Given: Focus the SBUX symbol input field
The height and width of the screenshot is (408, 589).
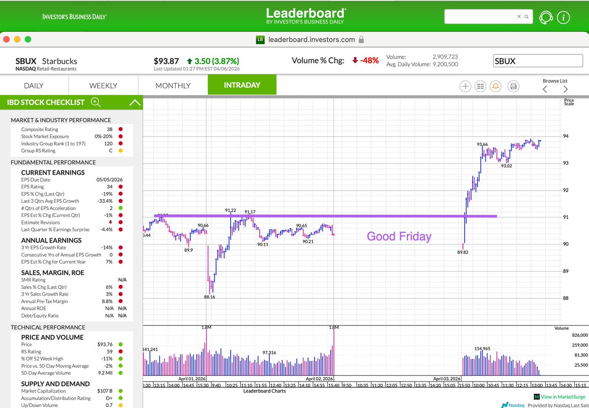Looking at the screenshot, I should [x=538, y=61].
